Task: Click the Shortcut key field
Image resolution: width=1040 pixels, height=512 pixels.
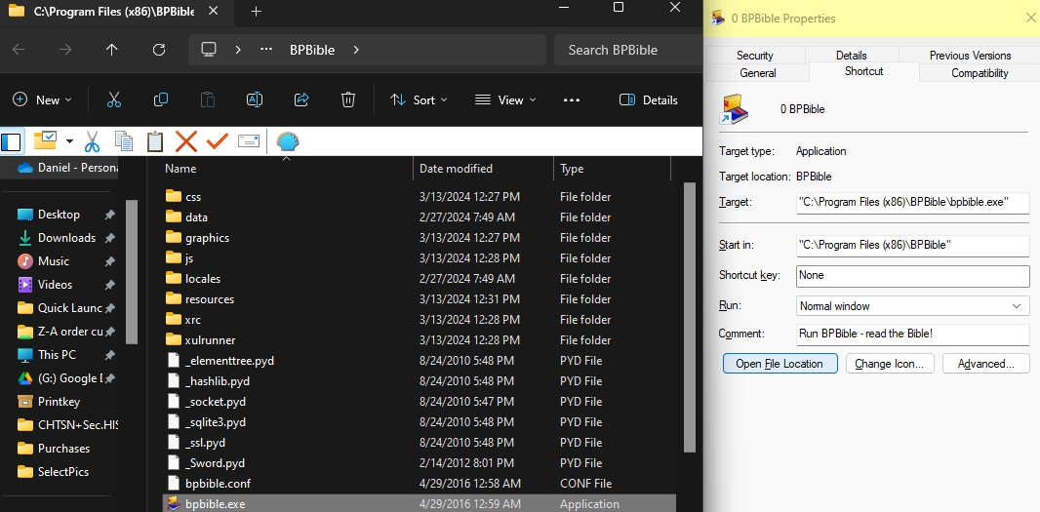Action: [x=912, y=275]
